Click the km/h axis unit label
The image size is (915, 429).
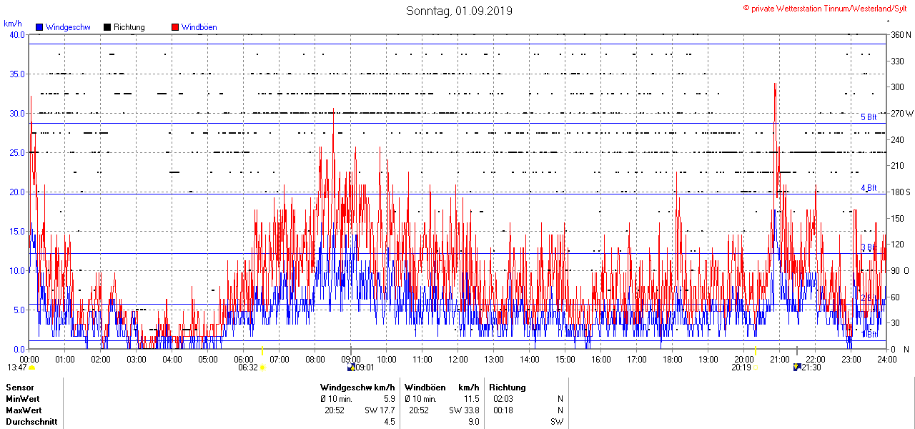click(13, 24)
